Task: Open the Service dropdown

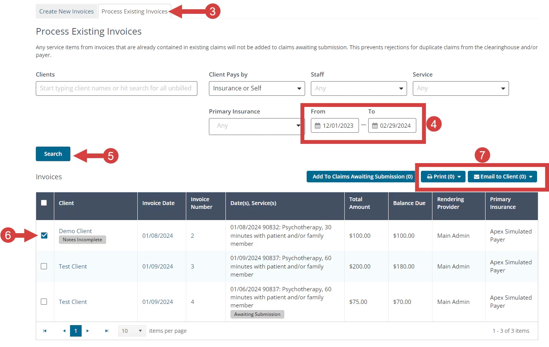Action: [461, 88]
